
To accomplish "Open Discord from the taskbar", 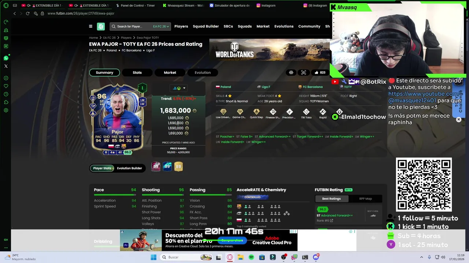I will (316, 257).
